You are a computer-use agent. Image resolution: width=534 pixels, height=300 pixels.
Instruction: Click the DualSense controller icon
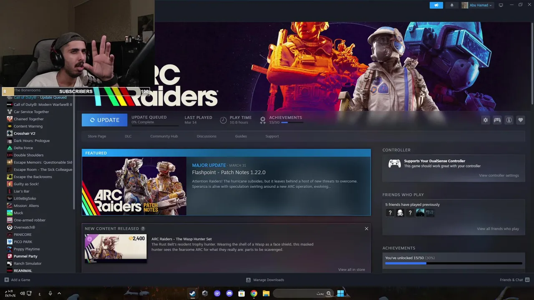click(395, 163)
